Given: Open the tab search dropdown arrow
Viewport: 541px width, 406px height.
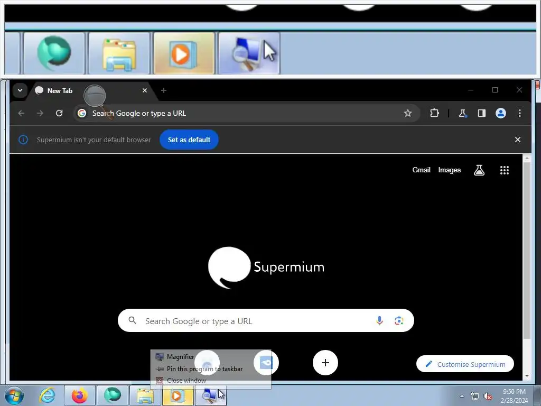Looking at the screenshot, I should point(20,90).
